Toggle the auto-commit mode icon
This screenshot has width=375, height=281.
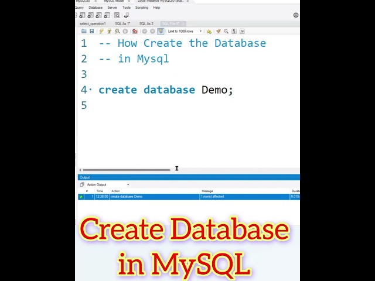pos(161,31)
